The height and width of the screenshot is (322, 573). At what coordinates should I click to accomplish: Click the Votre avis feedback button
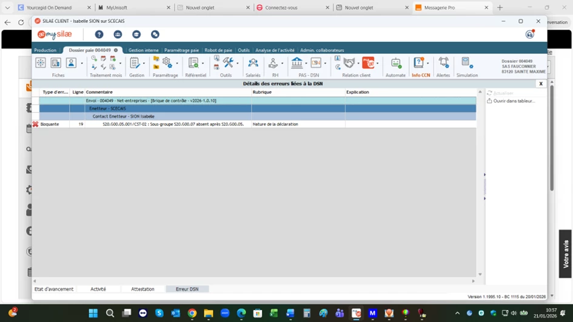coord(565,254)
